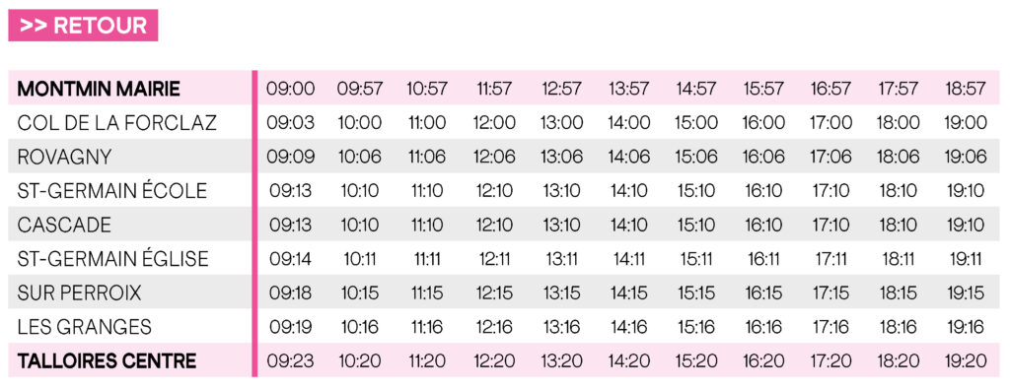The width and height of the screenshot is (1010, 390).
Task: Click the 09:00 Montmin Mairie departure
Action: (291, 89)
